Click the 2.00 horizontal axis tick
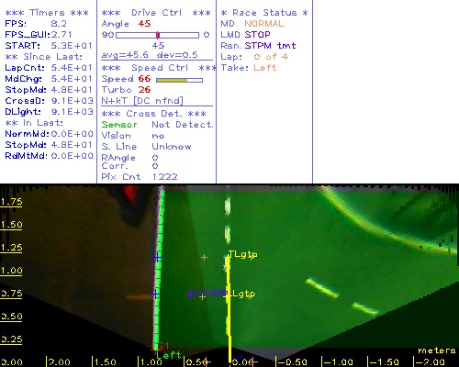Viewport: 459px width, 367px height. (58, 362)
